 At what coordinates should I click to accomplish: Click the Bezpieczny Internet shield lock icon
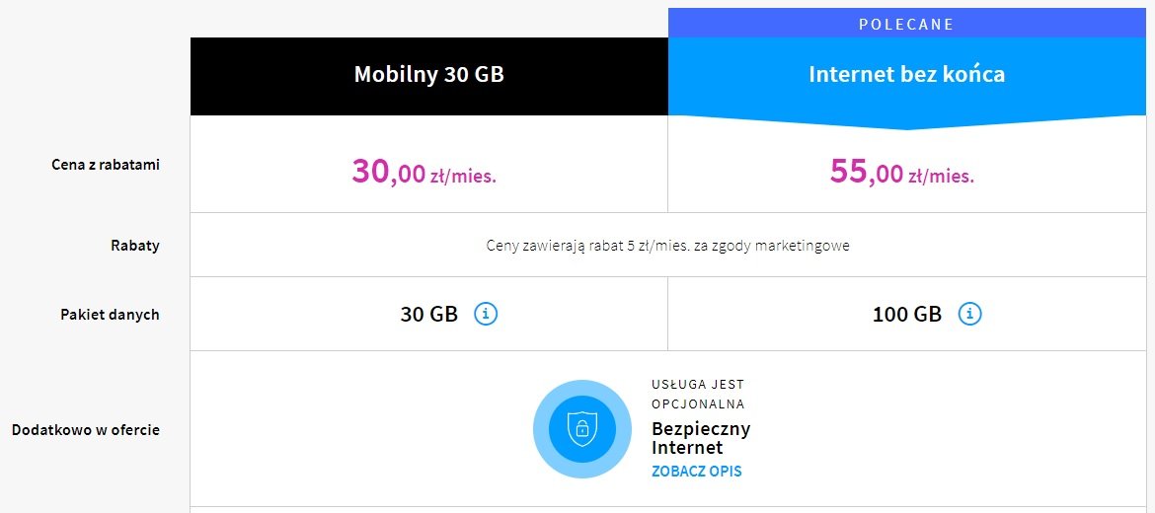(581, 428)
